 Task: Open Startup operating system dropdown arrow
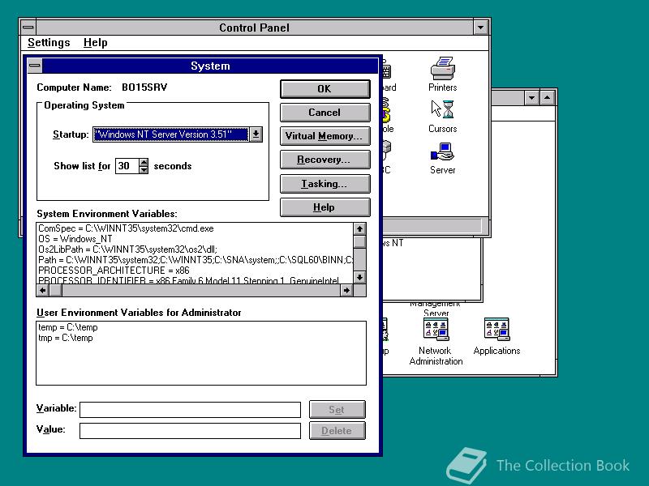[256, 134]
